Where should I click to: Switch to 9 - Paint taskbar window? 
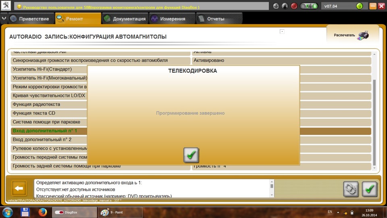121,212
